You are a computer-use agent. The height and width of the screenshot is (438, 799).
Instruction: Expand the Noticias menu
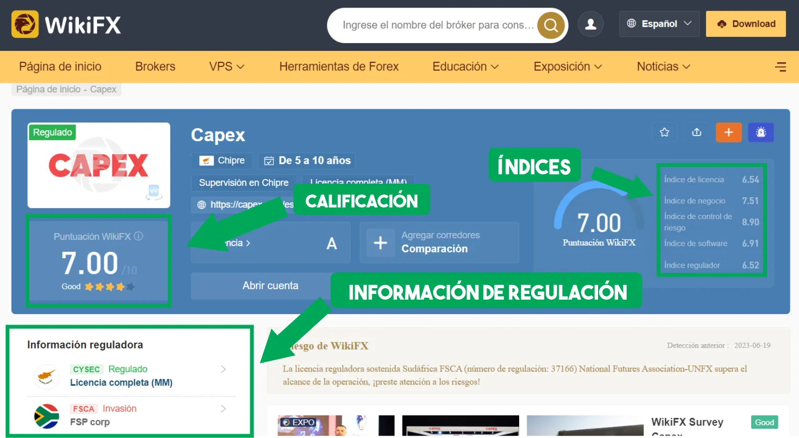point(663,67)
